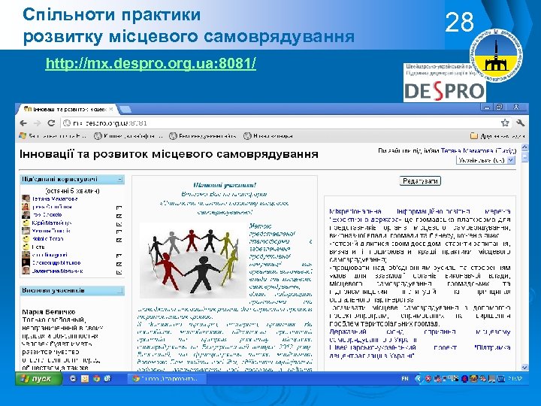Image resolution: width=541 pixels, height=406 pixels.
Task: Reload the page with refresh icon
Action: [x=51, y=123]
